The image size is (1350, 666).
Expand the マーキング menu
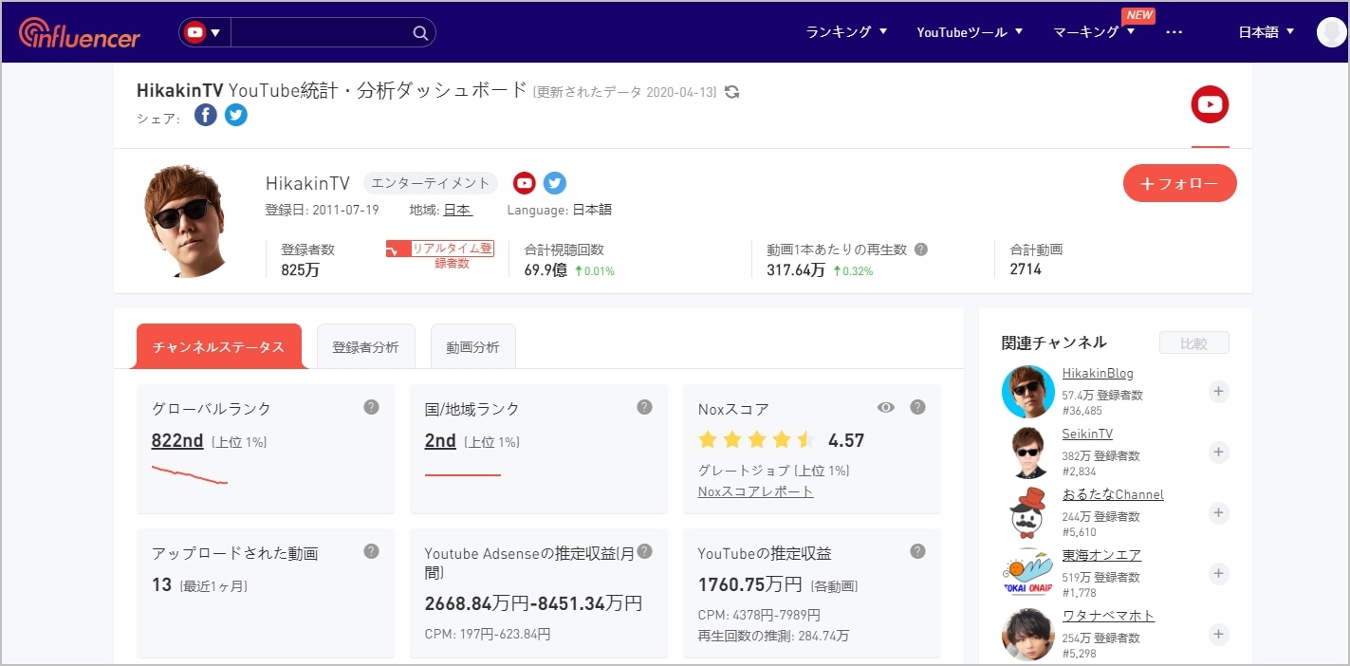click(x=1094, y=32)
